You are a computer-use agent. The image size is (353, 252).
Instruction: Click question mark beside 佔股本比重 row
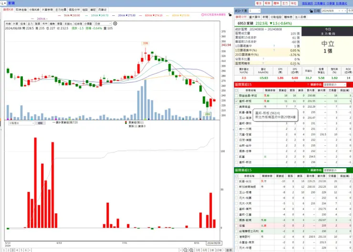pos(263,59)
